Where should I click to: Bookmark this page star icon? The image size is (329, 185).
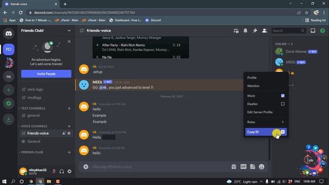306,12
